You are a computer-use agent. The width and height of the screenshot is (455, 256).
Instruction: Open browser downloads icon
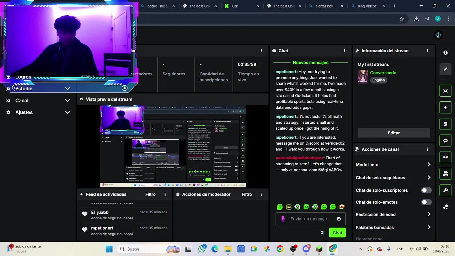click(416, 19)
